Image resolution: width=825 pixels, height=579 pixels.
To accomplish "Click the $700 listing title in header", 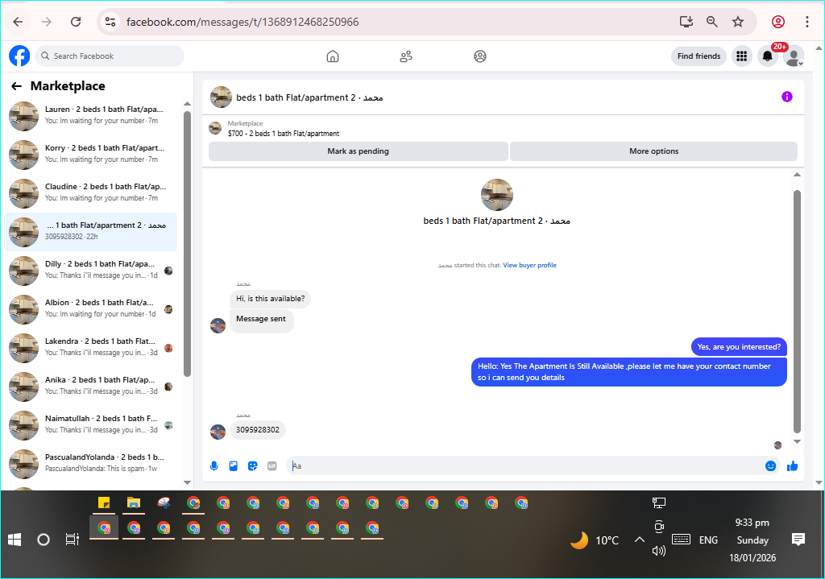I will click(283, 134).
